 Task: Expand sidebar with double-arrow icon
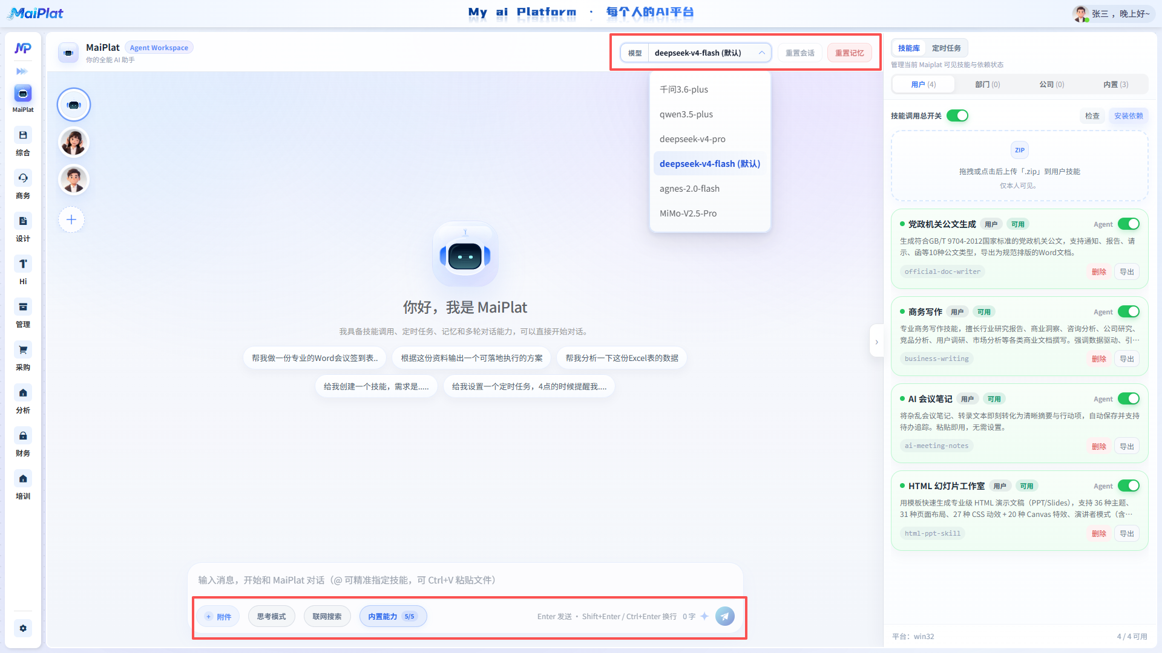(22, 71)
